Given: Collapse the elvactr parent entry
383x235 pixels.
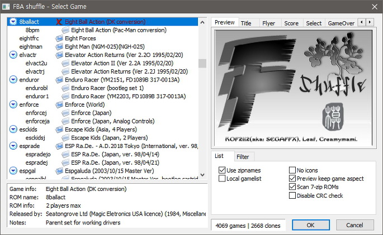Looking at the screenshot, I should tap(13, 55).
